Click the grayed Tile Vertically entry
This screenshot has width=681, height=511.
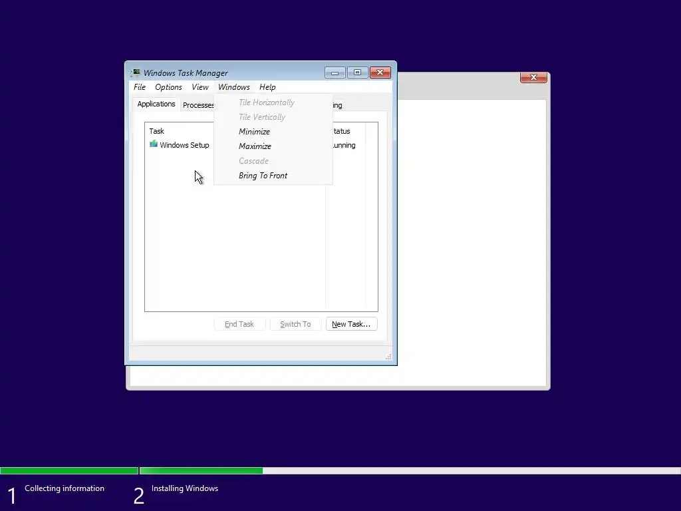(x=273, y=117)
